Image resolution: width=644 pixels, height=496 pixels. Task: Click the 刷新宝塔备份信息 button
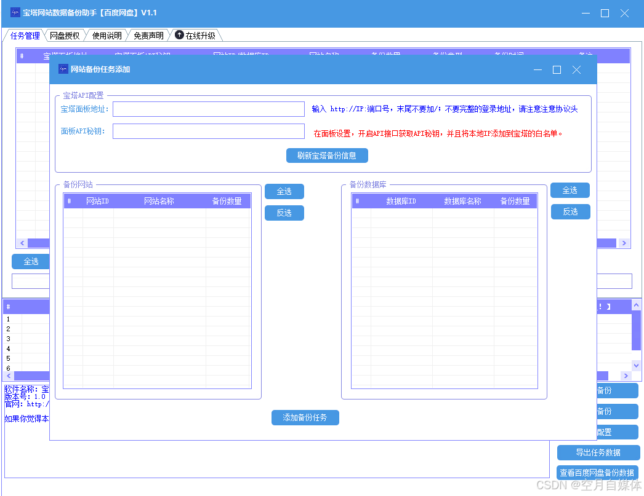coord(327,155)
